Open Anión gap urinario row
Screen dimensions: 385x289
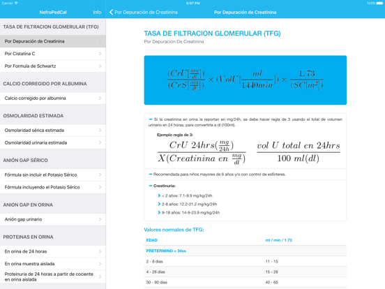[x=53, y=219]
